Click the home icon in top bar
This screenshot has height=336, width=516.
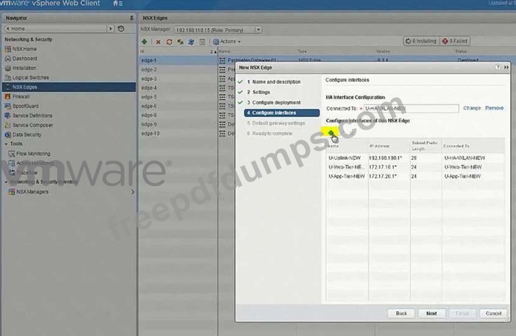coord(115,3)
